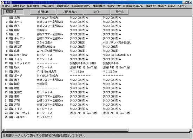
Task: Click the horizontal scrollbar thumb
Action: point(67,130)
